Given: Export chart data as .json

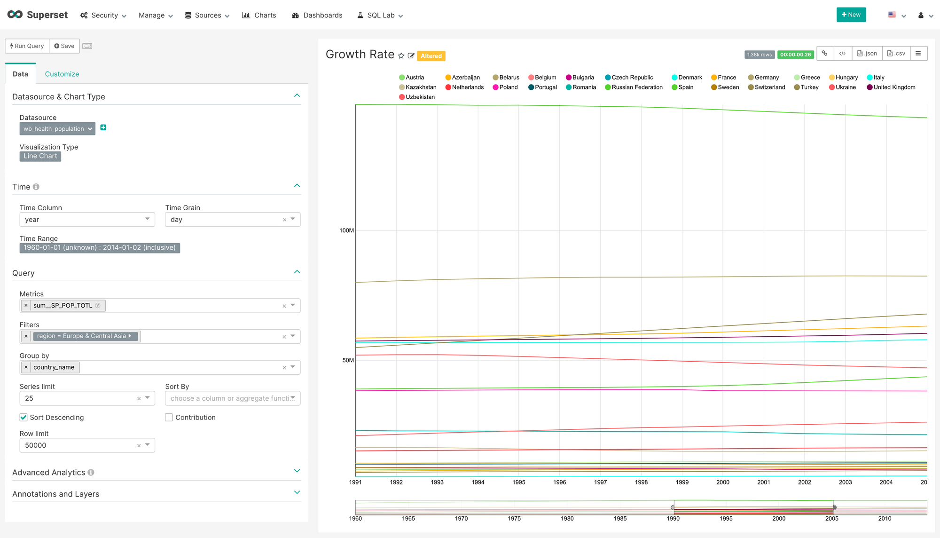Looking at the screenshot, I should [x=867, y=53].
